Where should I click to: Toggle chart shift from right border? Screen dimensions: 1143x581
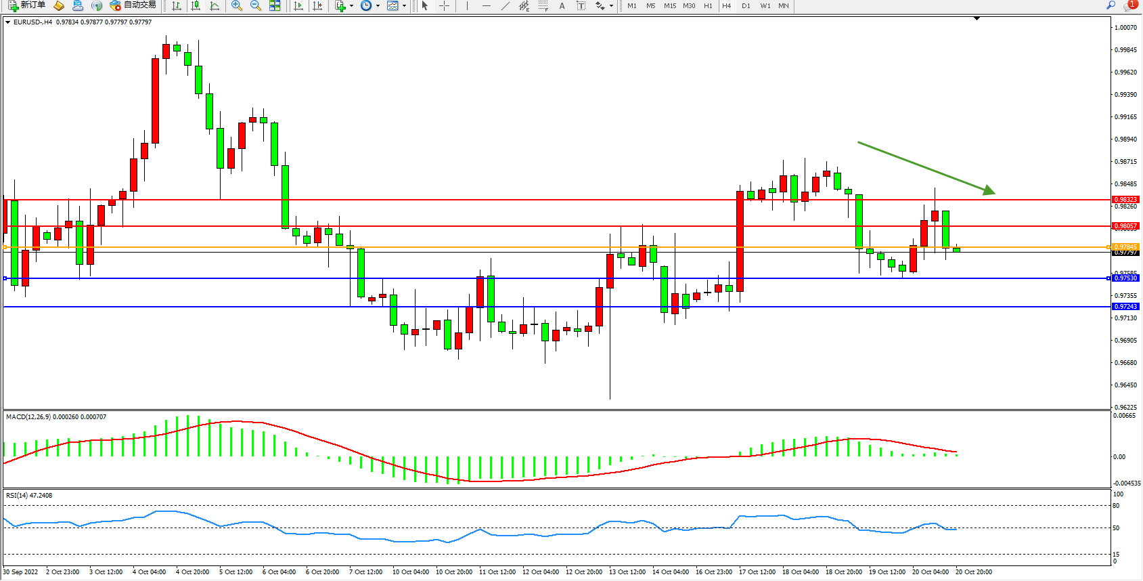[317, 5]
